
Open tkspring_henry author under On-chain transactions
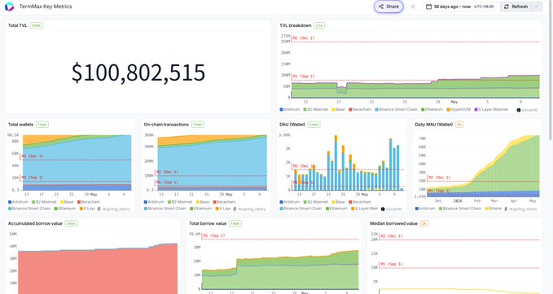pos(249,209)
